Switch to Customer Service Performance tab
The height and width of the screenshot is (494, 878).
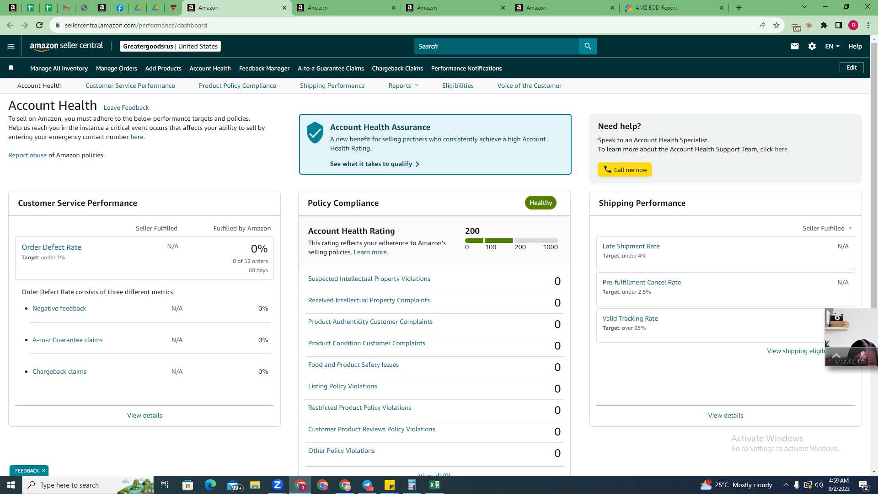click(x=130, y=86)
